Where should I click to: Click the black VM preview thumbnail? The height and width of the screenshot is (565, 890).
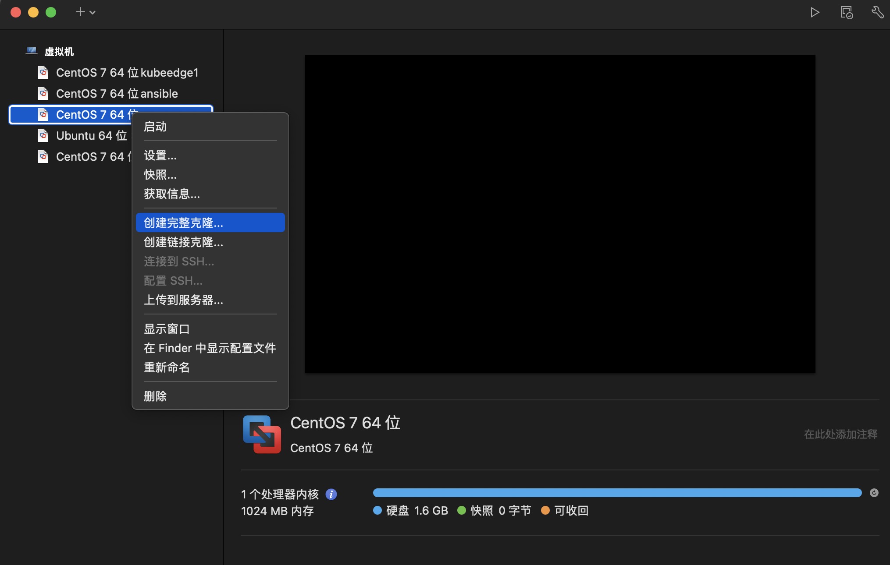click(x=560, y=214)
